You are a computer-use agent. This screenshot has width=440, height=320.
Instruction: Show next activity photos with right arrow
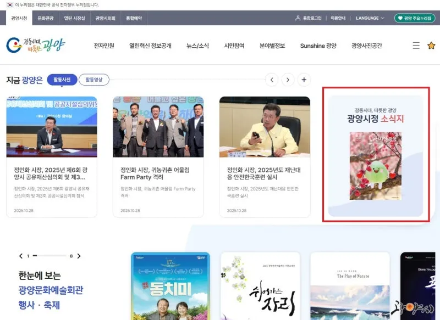(288, 80)
